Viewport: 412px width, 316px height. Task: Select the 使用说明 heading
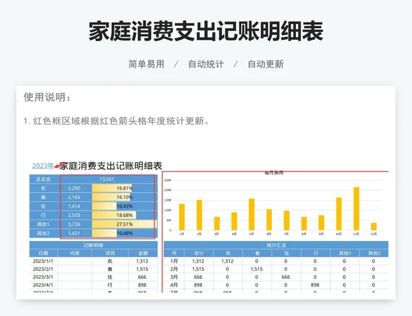[x=47, y=97]
